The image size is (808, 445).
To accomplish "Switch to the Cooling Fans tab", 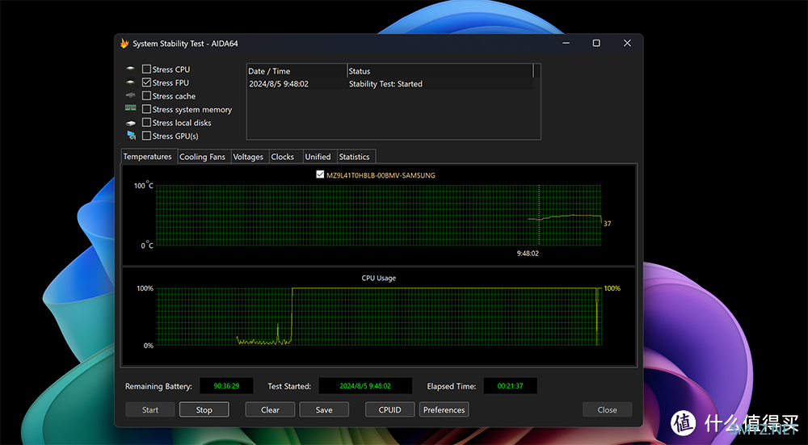I will [203, 157].
